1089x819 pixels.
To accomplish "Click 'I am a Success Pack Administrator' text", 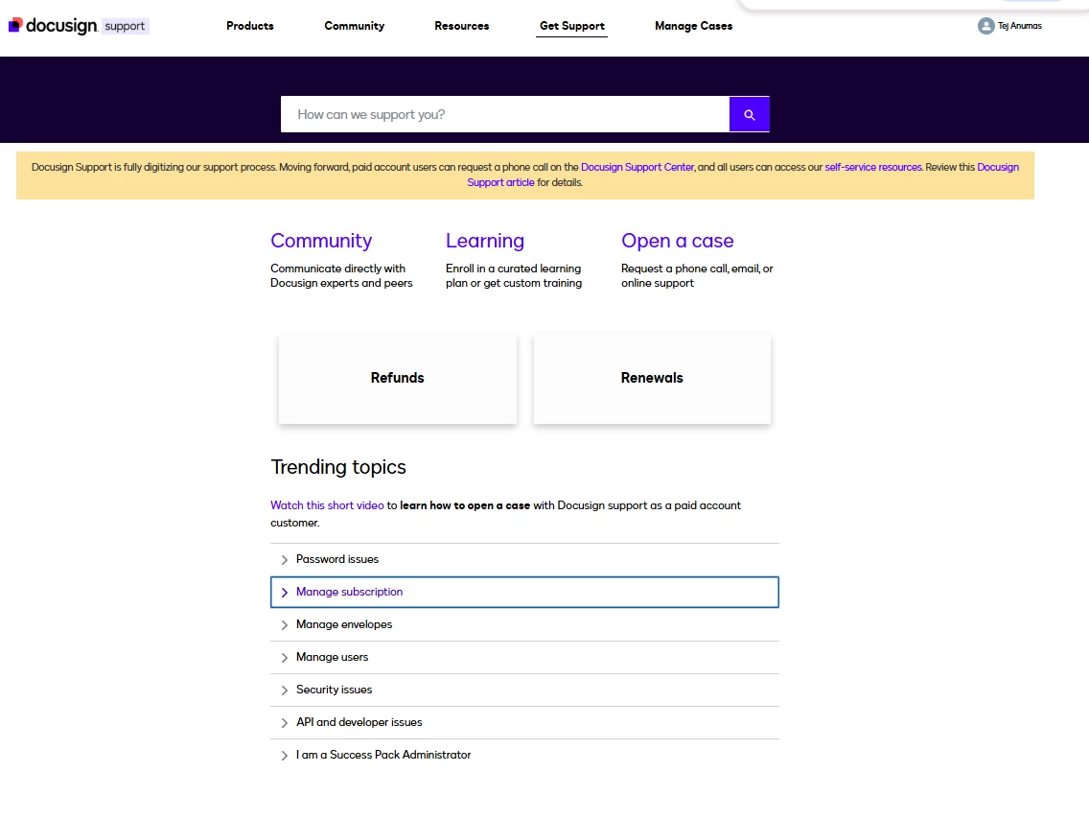I will pyautogui.click(x=383, y=755).
